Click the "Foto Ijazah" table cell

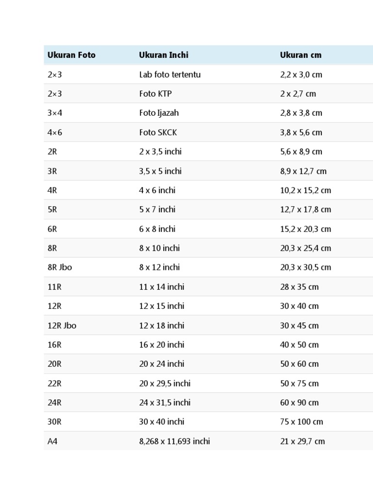point(159,113)
